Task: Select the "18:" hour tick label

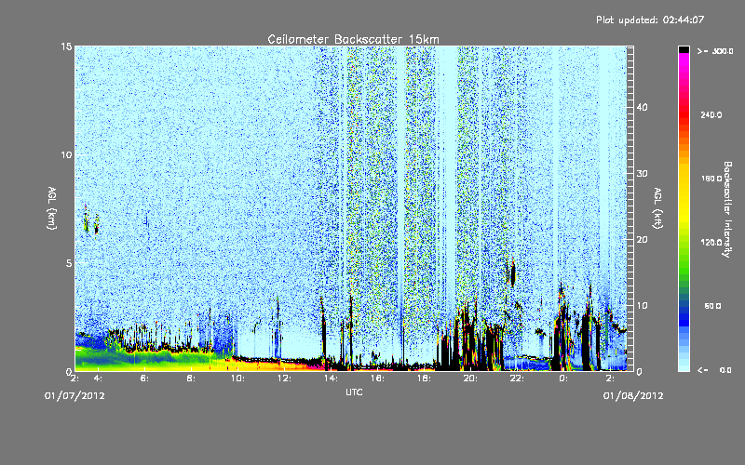Action: click(x=424, y=379)
